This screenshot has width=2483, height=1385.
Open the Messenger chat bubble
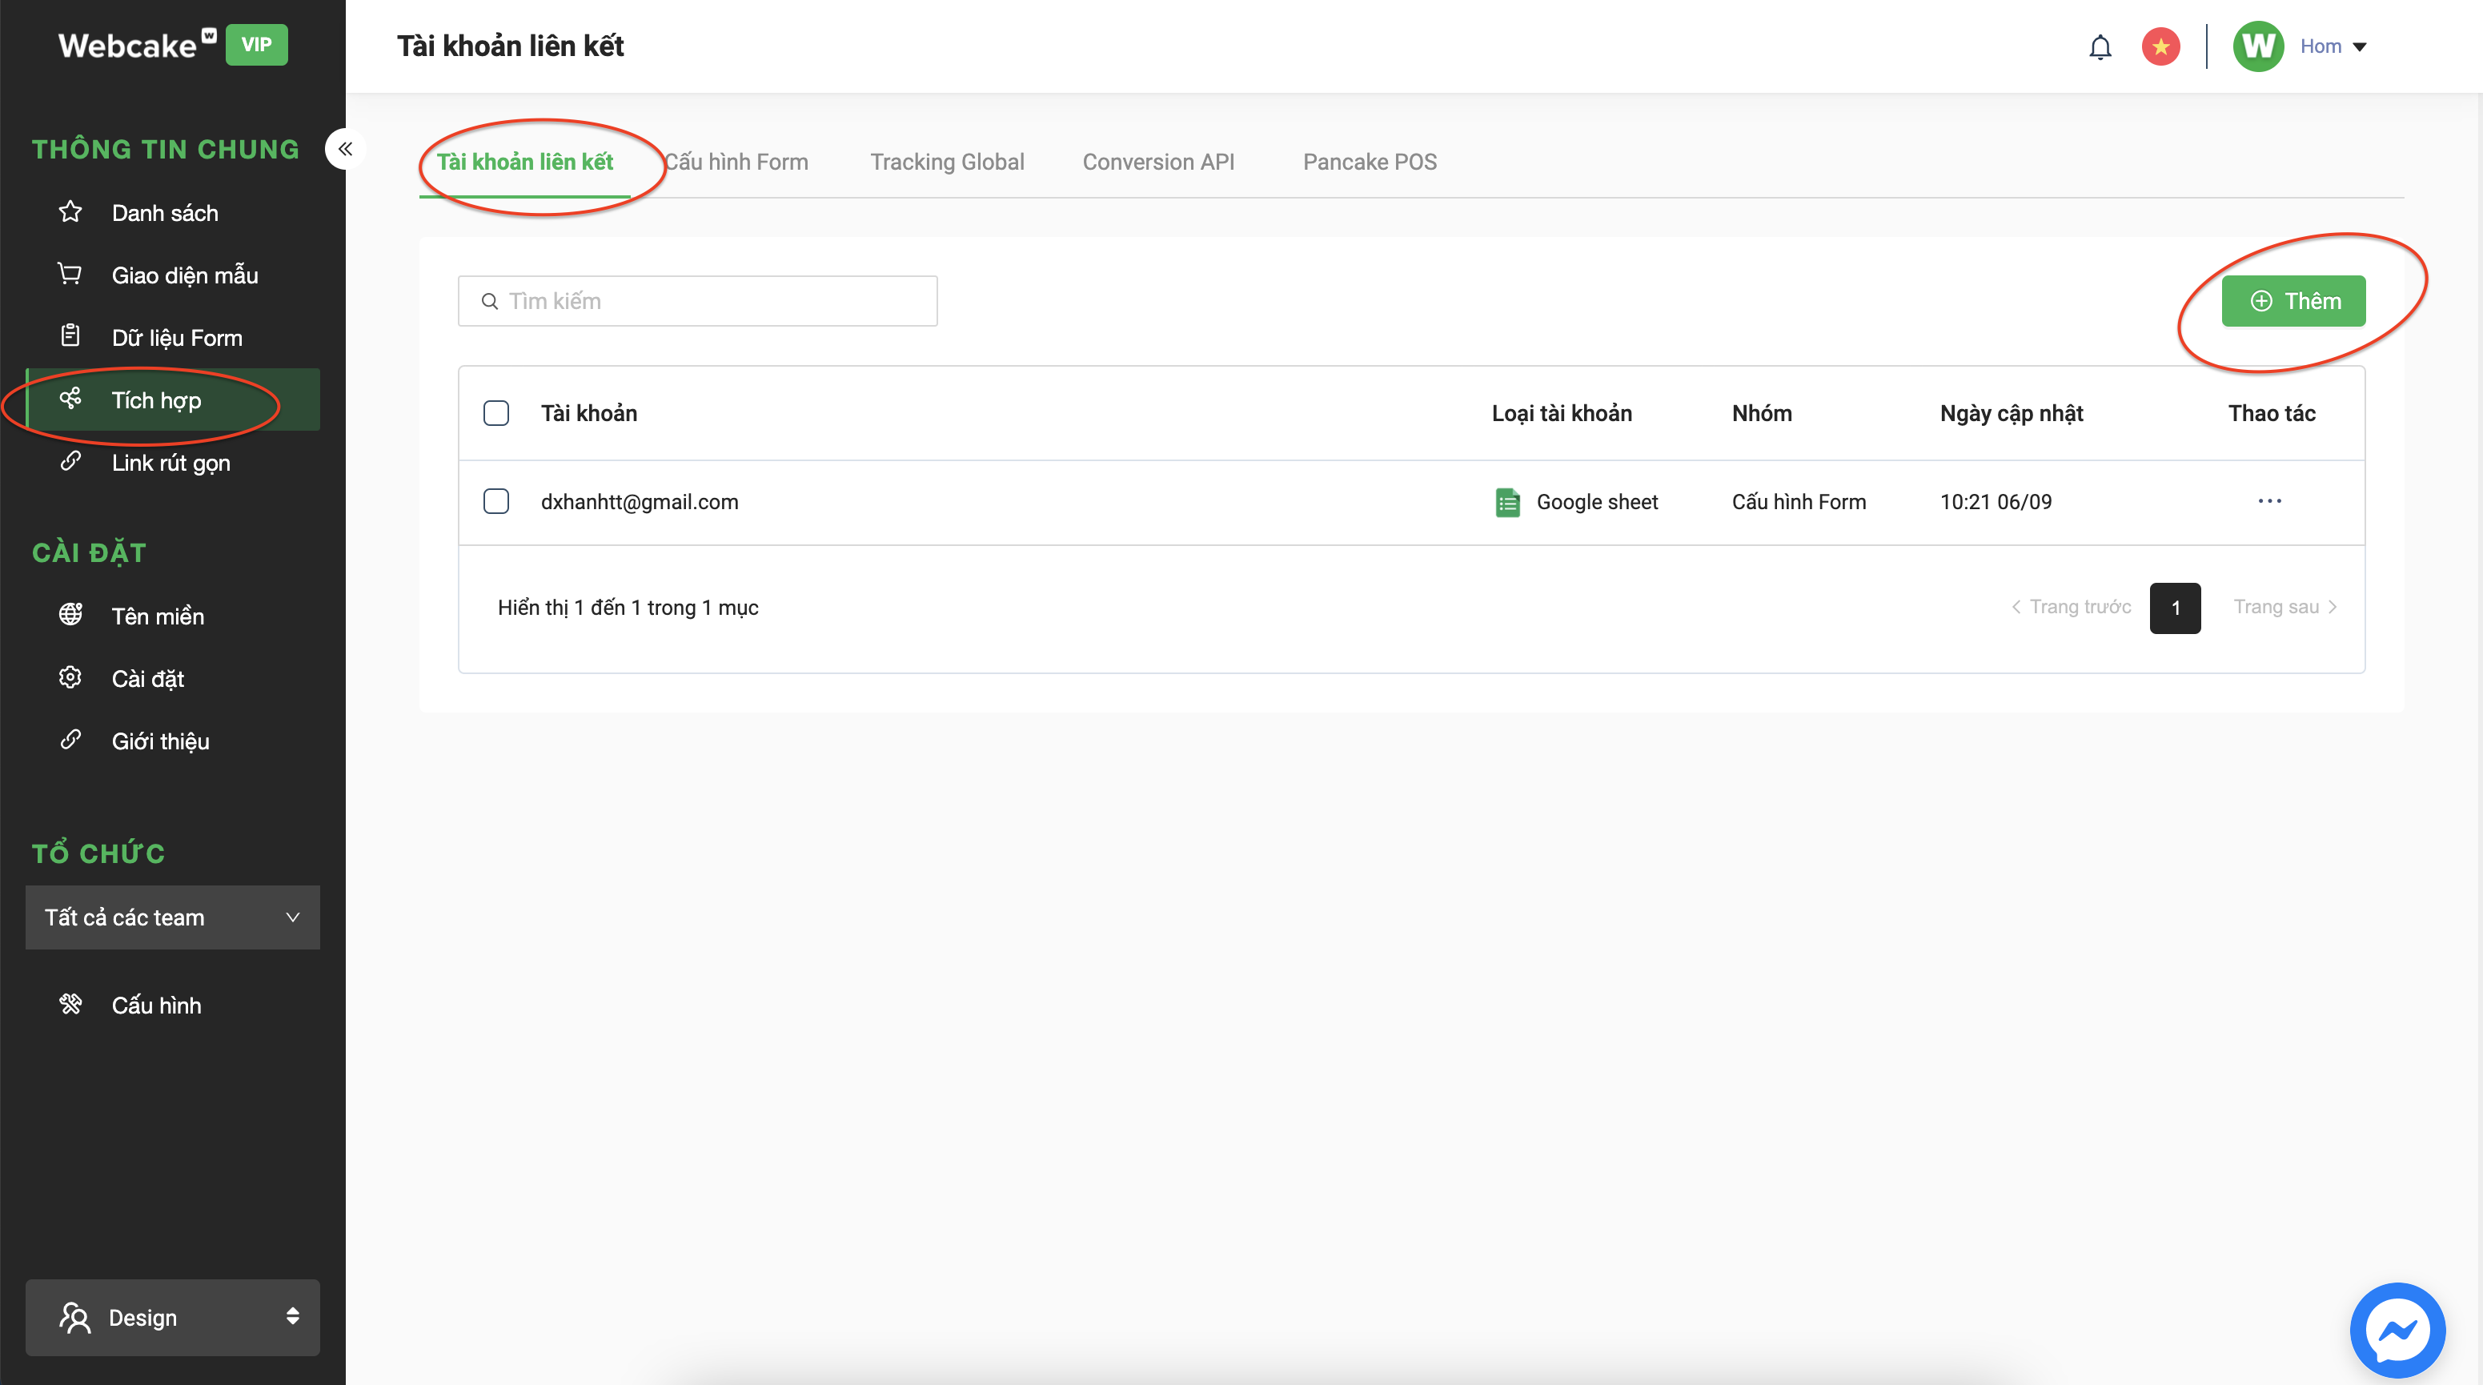pos(2397,1330)
